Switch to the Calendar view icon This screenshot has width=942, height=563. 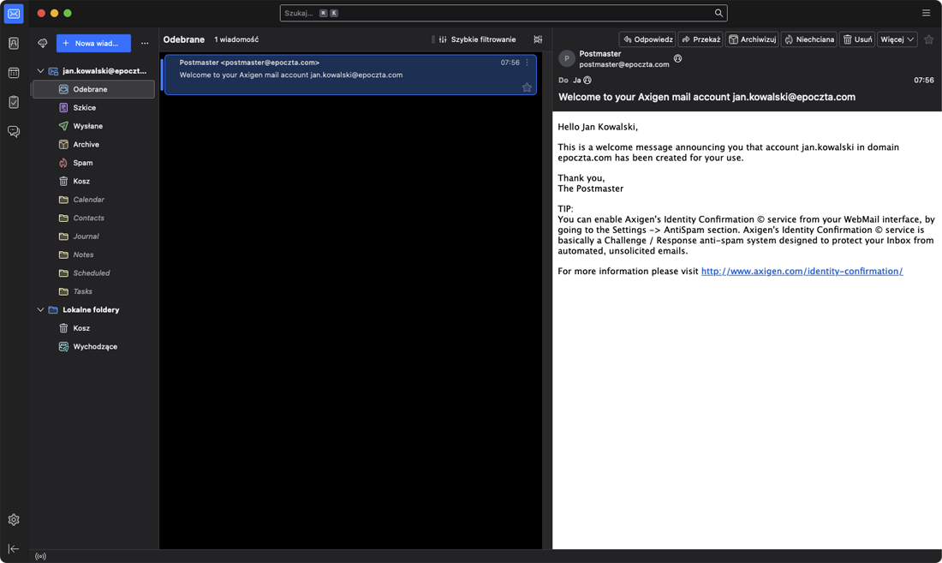click(x=14, y=73)
